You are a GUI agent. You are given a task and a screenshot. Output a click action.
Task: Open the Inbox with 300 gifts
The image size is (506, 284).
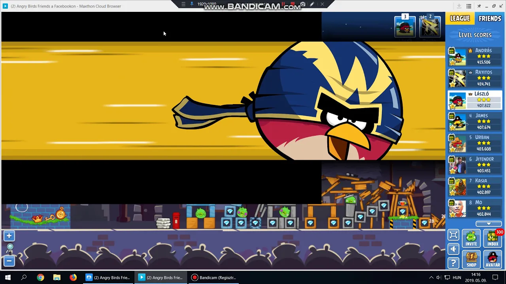pyautogui.click(x=493, y=239)
